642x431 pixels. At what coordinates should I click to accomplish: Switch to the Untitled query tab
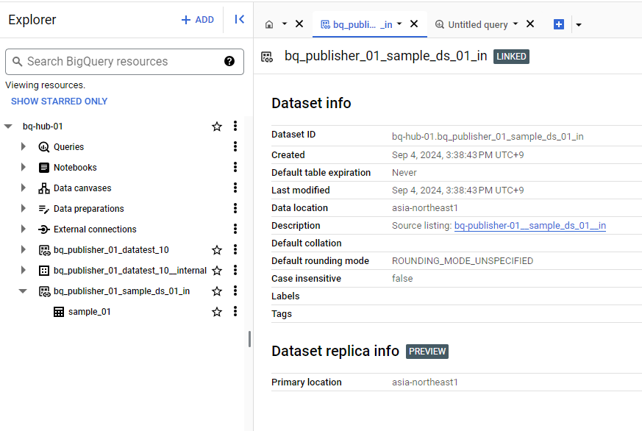(x=477, y=24)
